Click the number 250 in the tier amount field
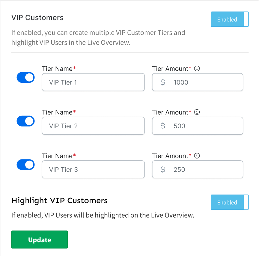This screenshot has height=256, width=259. click(x=179, y=170)
